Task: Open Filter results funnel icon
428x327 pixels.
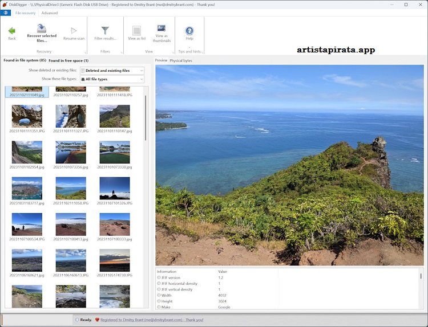Action: pyautogui.click(x=105, y=30)
